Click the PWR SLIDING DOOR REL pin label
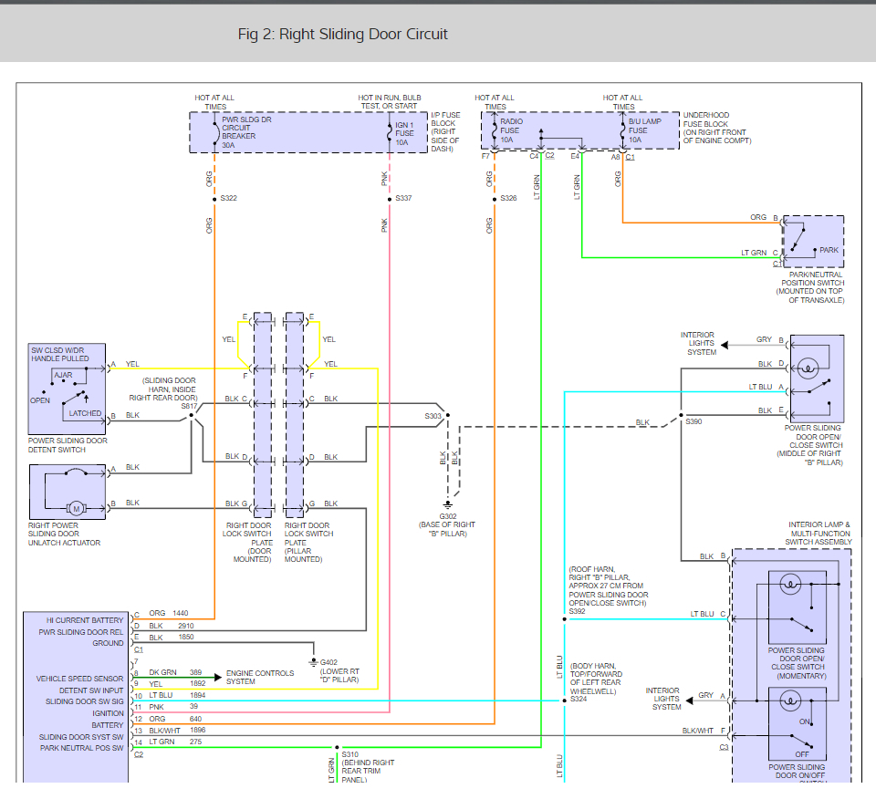876x799 pixels. [x=81, y=632]
